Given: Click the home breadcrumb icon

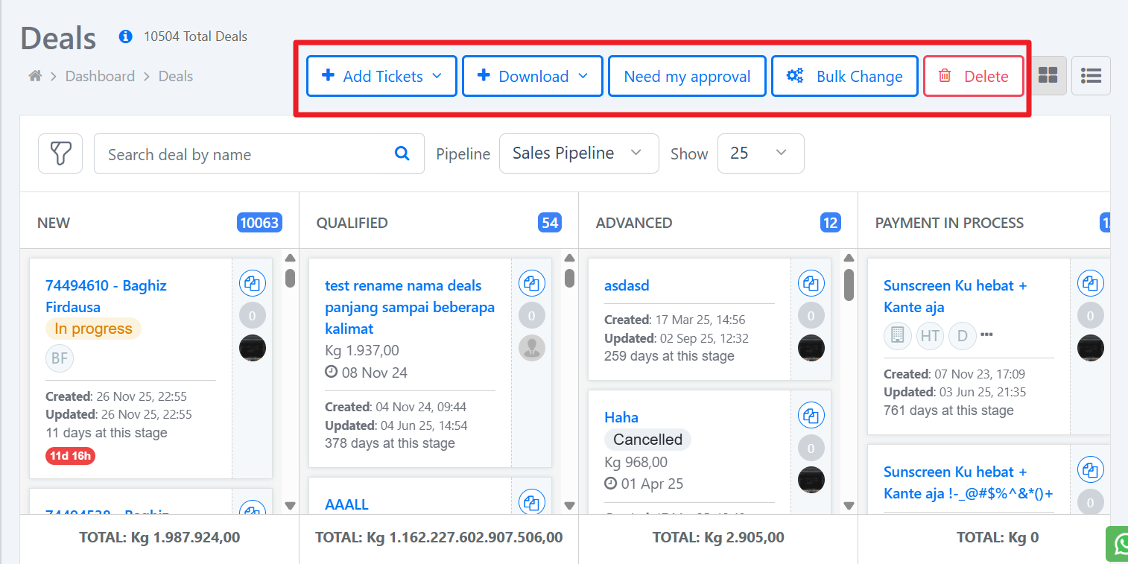Looking at the screenshot, I should click(x=35, y=76).
